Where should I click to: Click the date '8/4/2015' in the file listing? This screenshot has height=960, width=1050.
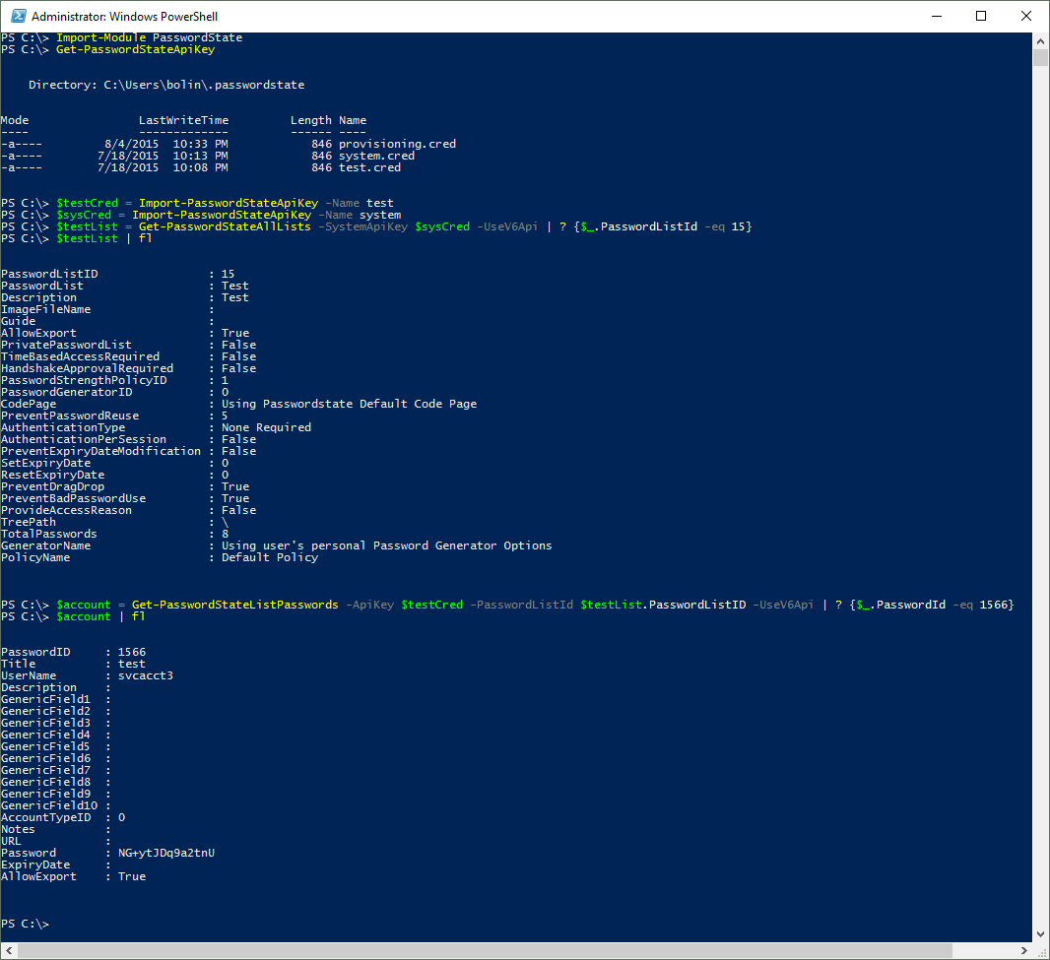coord(132,144)
